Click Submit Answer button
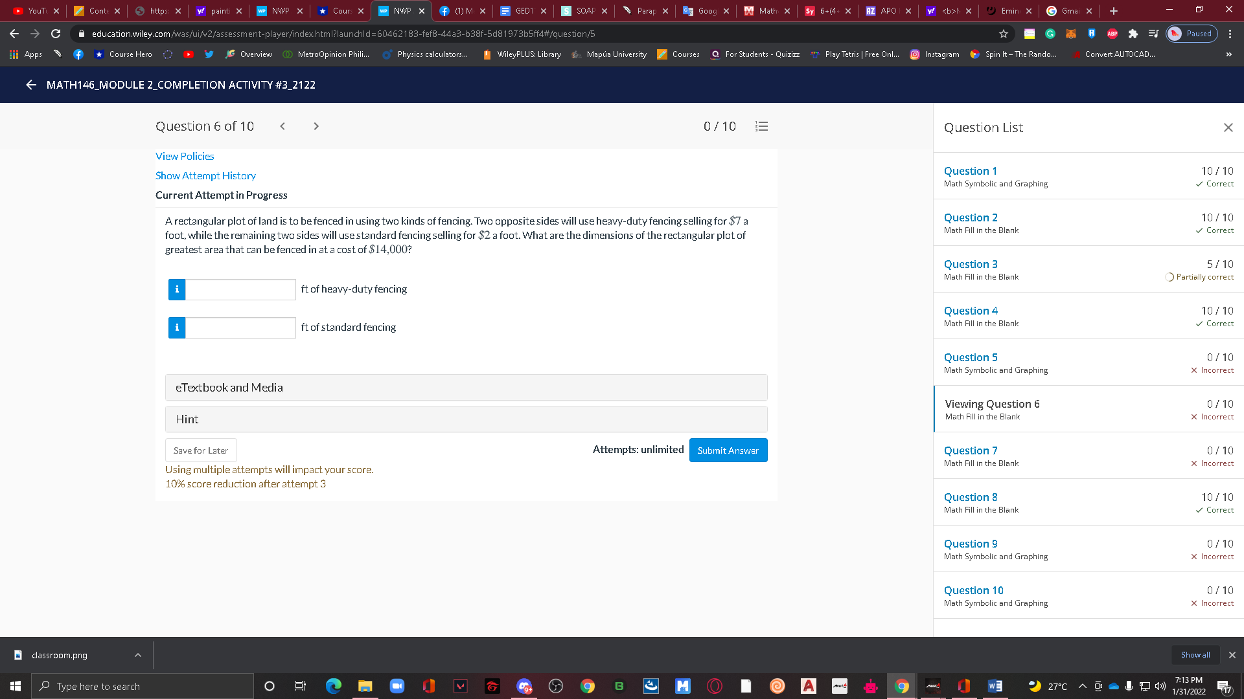The height and width of the screenshot is (699, 1244). point(728,450)
